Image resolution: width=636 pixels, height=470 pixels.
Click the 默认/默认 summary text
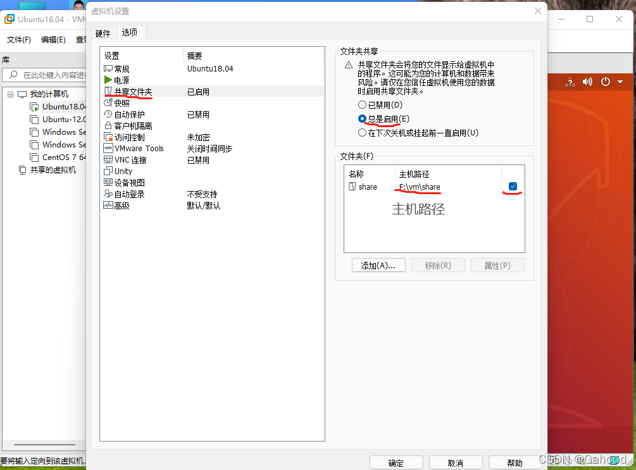click(x=203, y=206)
